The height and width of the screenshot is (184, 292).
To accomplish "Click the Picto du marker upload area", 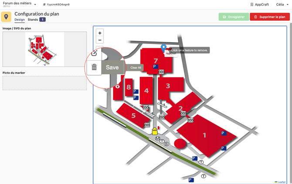I will pos(44,83).
